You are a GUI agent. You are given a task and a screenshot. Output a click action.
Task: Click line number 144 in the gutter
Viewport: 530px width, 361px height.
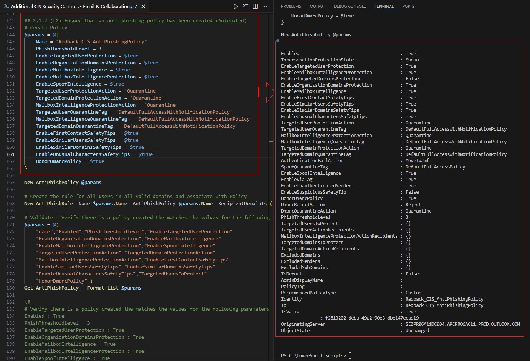coord(10,35)
